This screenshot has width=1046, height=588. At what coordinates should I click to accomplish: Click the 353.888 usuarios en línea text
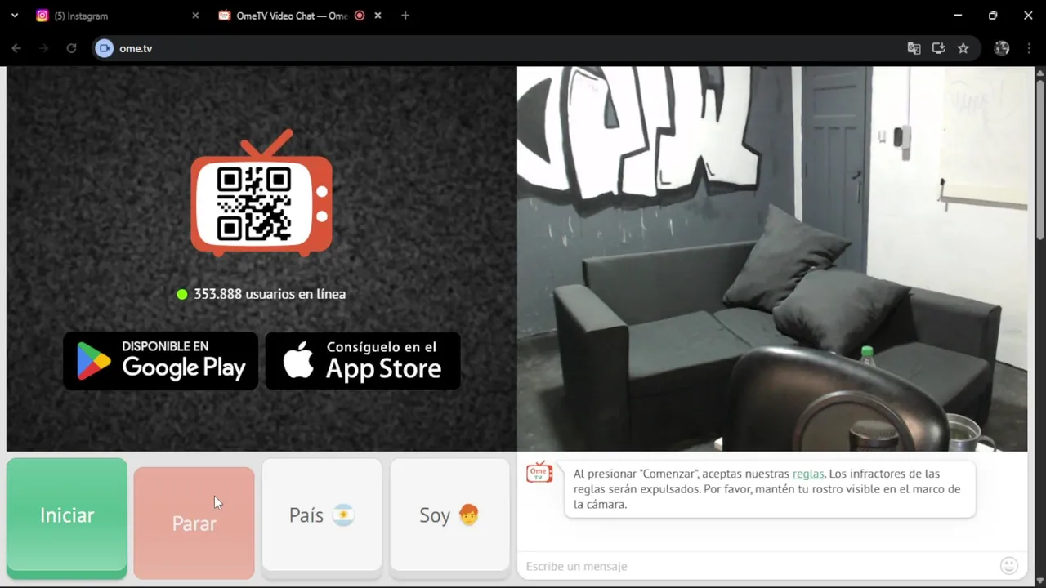270,294
